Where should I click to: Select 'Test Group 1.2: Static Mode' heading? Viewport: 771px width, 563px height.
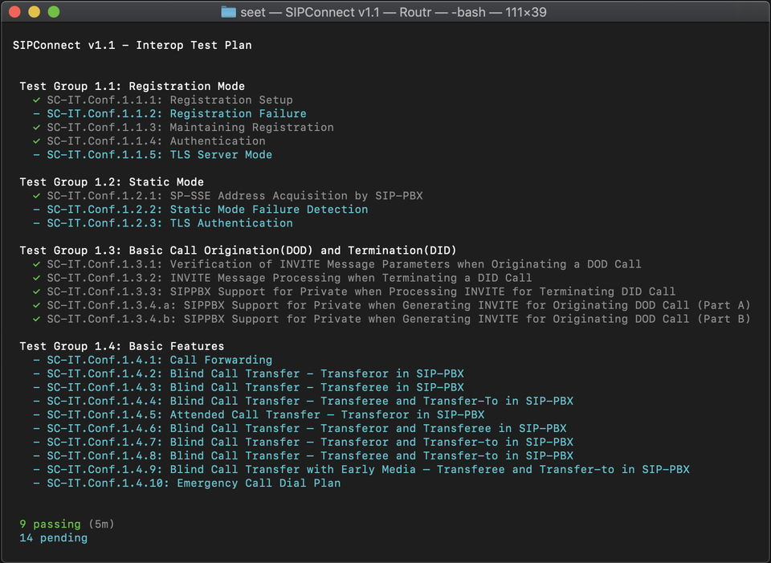[x=112, y=182]
